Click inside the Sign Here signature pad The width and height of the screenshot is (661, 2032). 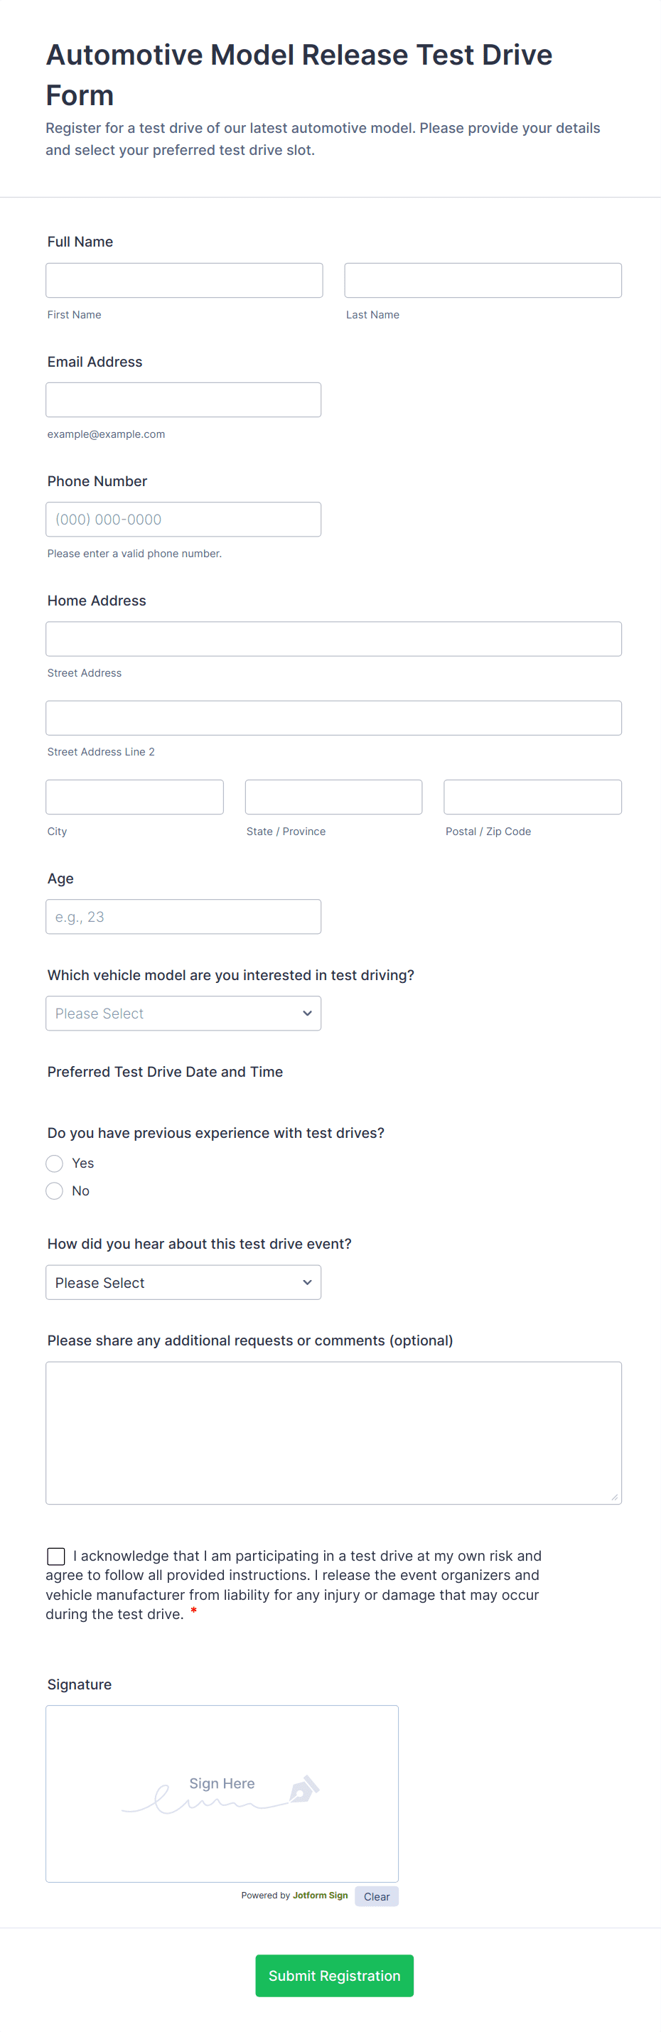pos(222,1830)
